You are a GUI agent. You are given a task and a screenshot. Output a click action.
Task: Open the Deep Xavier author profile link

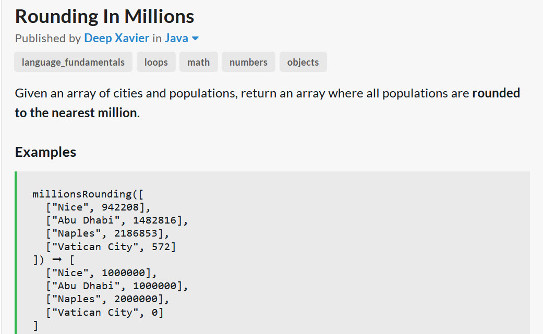(116, 38)
